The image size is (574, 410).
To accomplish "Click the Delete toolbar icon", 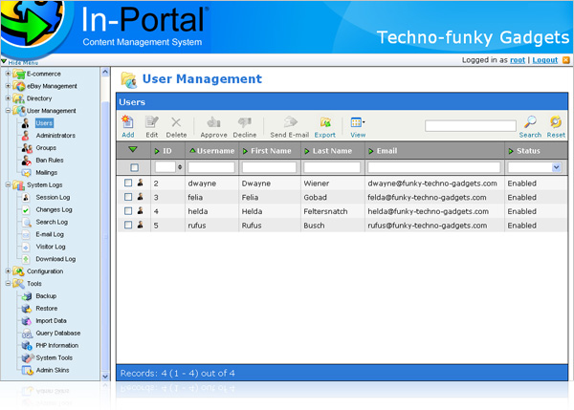I will click(x=176, y=122).
